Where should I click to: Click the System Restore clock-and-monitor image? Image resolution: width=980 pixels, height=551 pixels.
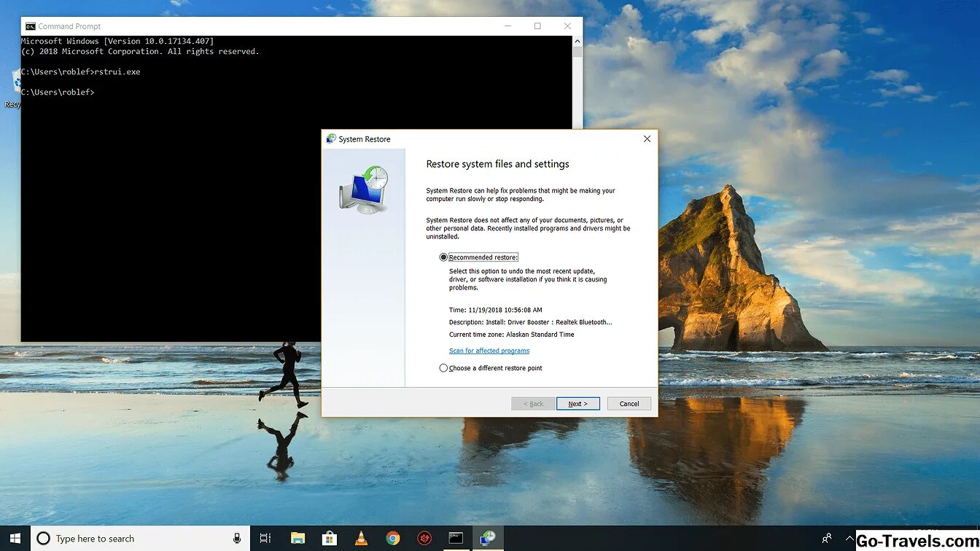[363, 189]
